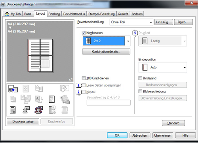Viewport: 198px width, 143px height.
Task: Select the original-to-paper size icon with blue arrow
Action: 13,88
